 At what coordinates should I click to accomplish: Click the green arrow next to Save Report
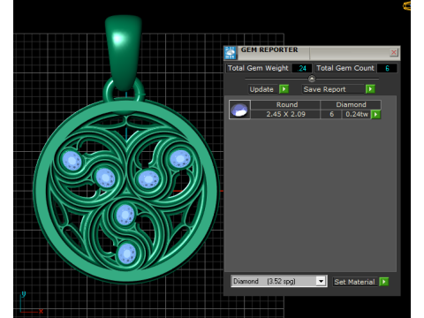click(370, 89)
